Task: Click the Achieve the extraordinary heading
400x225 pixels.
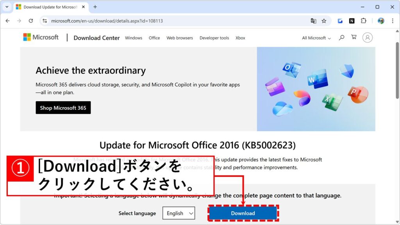Action: (91, 70)
